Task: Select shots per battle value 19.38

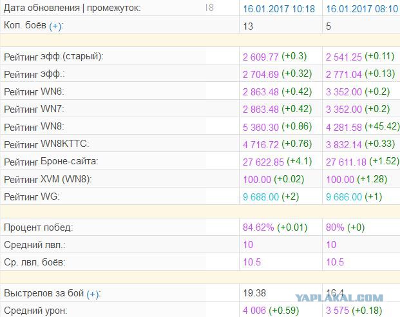Action: point(254,293)
